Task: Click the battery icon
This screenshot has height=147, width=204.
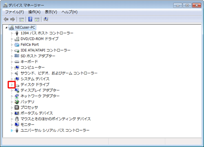Action: click(17, 102)
